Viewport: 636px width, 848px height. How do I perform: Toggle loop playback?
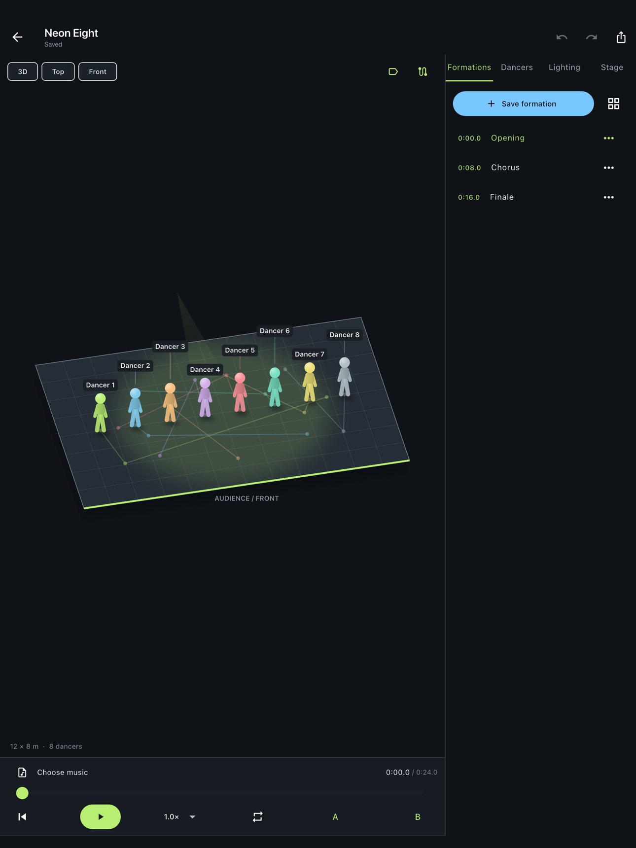click(x=257, y=816)
